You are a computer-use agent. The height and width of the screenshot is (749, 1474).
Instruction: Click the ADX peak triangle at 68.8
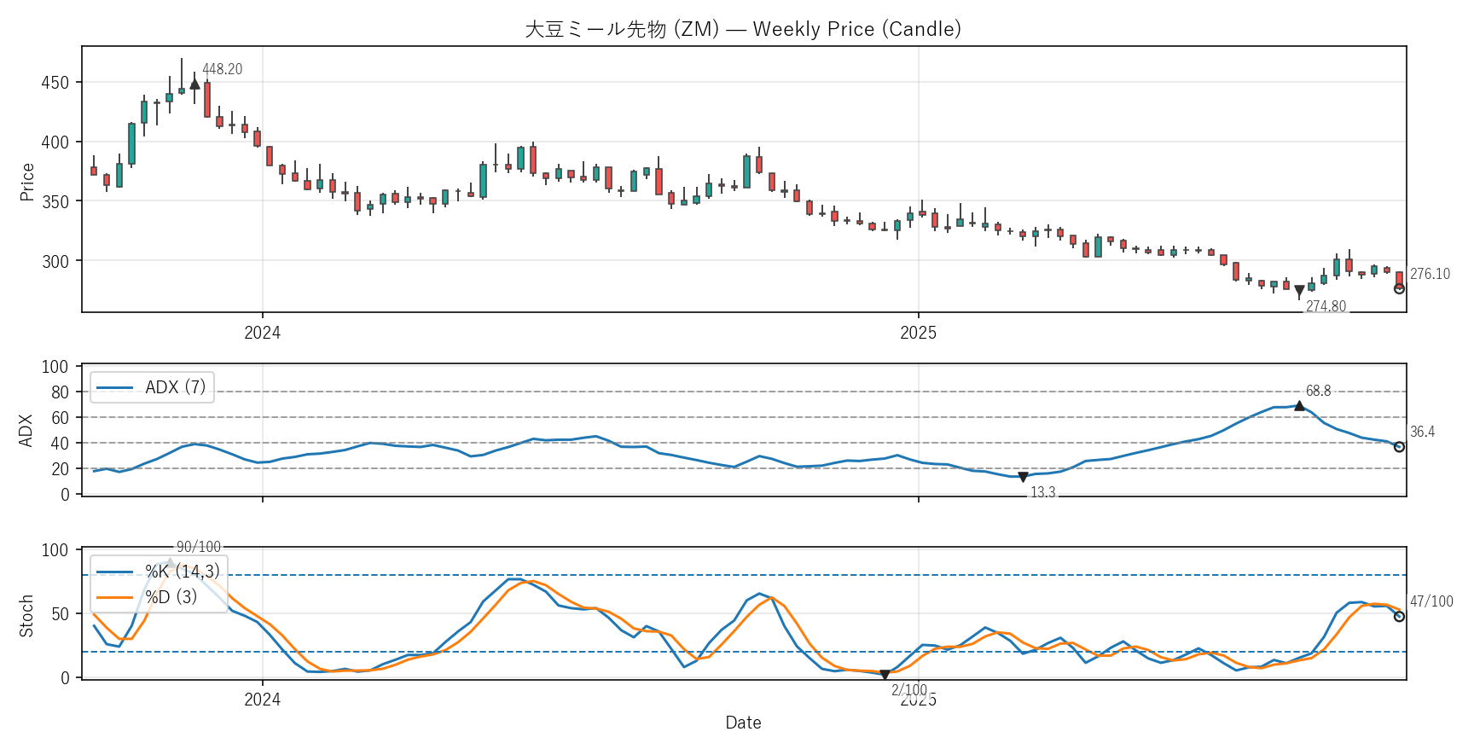(x=1299, y=406)
